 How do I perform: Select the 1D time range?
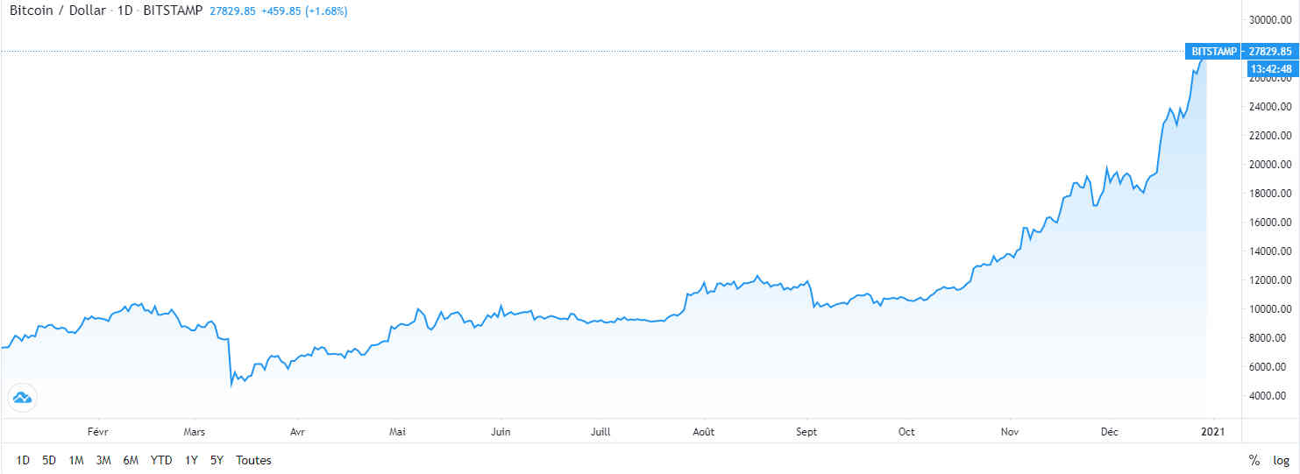click(x=23, y=460)
